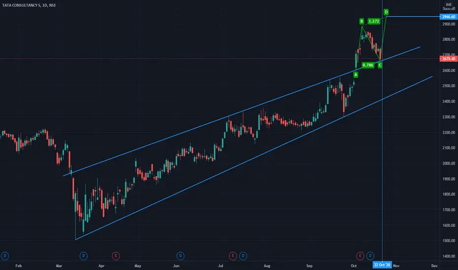Click the blue 2946.60 price label
The width and height of the screenshot is (458, 270).
[x=449, y=17]
